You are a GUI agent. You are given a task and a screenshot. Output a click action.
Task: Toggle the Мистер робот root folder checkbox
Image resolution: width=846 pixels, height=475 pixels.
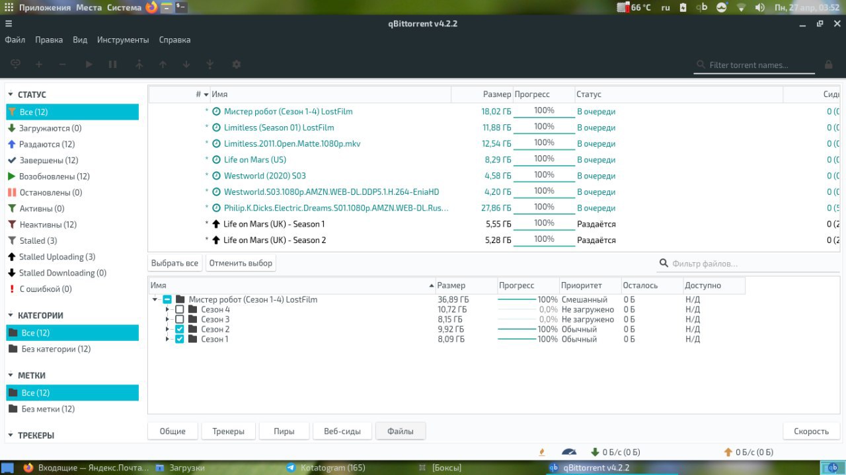tap(167, 299)
